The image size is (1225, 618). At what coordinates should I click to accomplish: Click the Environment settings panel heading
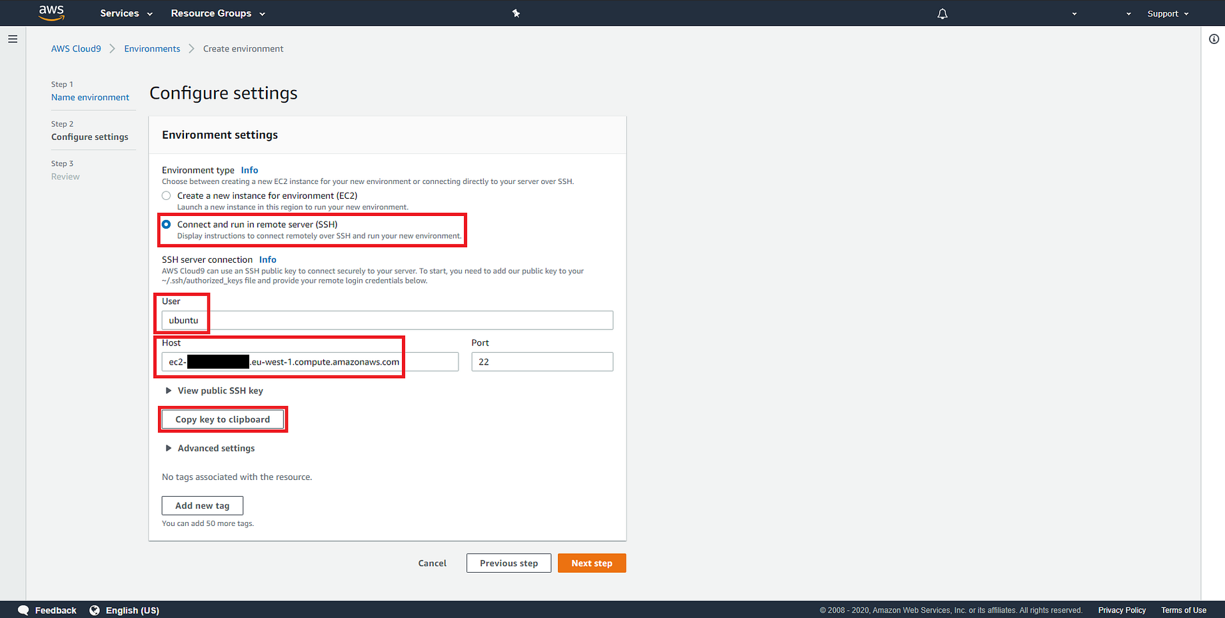(x=220, y=135)
